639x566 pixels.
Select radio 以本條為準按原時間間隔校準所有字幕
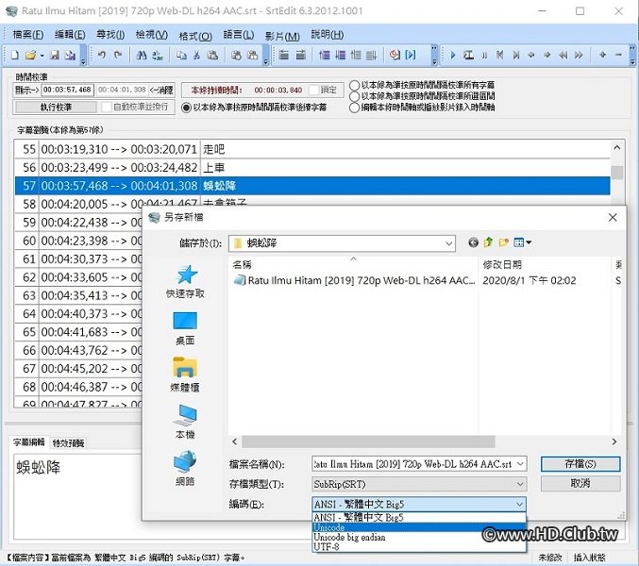tap(355, 85)
